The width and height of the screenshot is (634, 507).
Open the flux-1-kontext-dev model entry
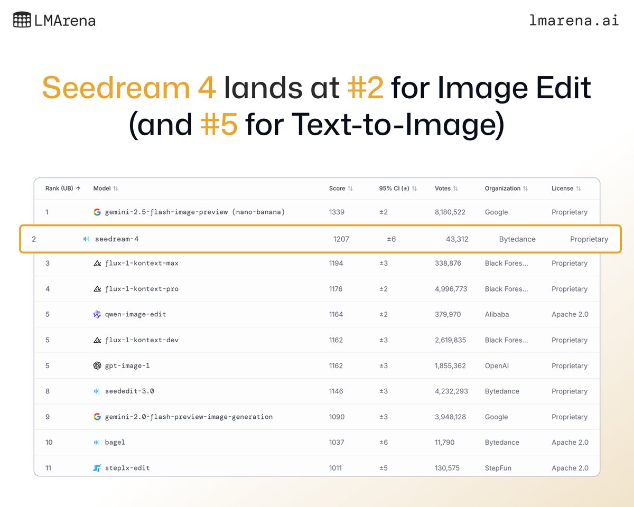142,340
